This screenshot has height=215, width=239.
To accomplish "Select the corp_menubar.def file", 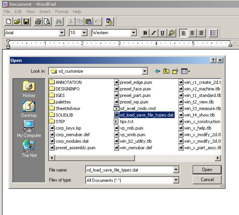I will click(70, 135).
